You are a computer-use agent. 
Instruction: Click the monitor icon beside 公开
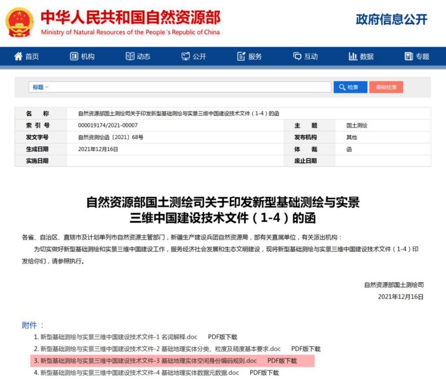tap(186, 57)
